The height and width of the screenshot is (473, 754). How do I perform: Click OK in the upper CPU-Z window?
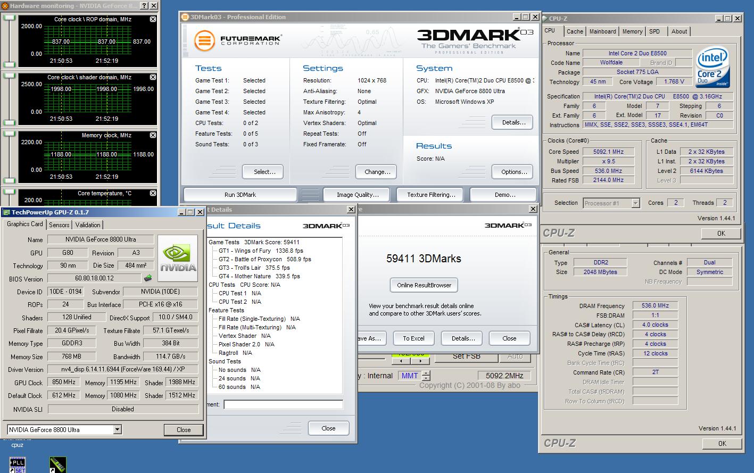click(721, 233)
